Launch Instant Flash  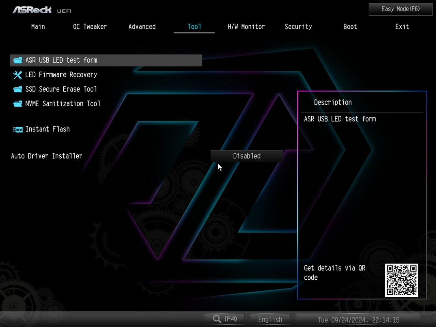tap(48, 129)
